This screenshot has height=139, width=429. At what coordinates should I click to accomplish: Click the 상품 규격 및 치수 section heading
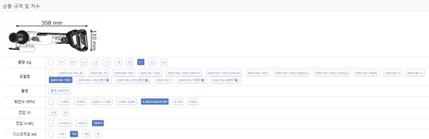pyautogui.click(x=21, y=6)
